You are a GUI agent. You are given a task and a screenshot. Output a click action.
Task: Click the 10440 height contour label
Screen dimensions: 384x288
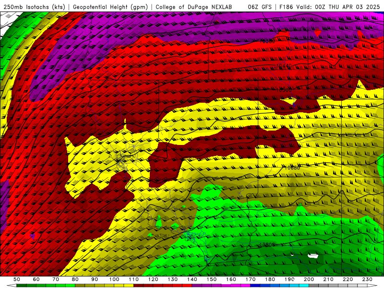284,66
